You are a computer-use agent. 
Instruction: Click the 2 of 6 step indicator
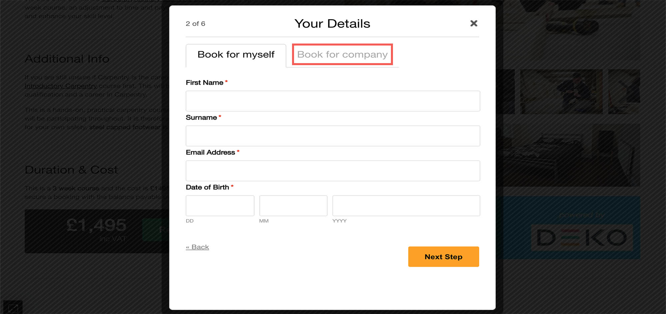click(x=195, y=24)
